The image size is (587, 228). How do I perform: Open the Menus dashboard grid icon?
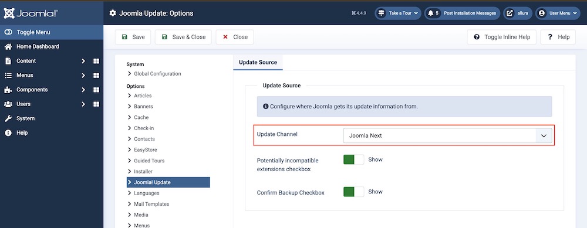coord(96,75)
